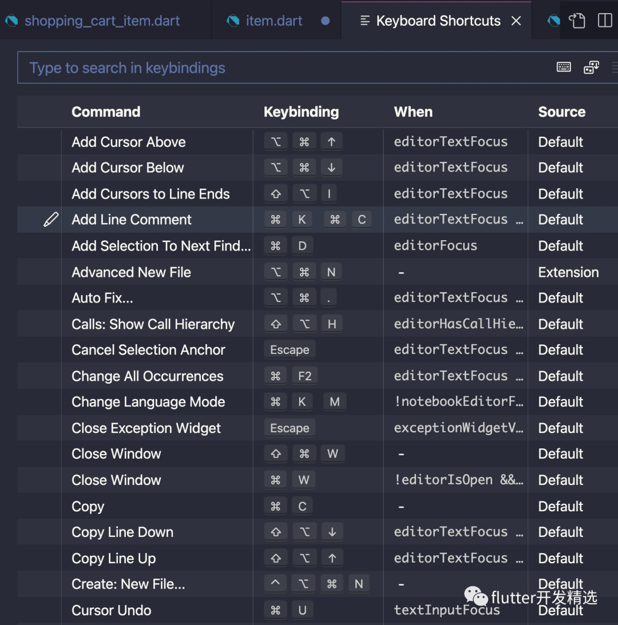Click the list icon on Keyboard Shortcuts tab
618x625 pixels.
[x=365, y=21]
